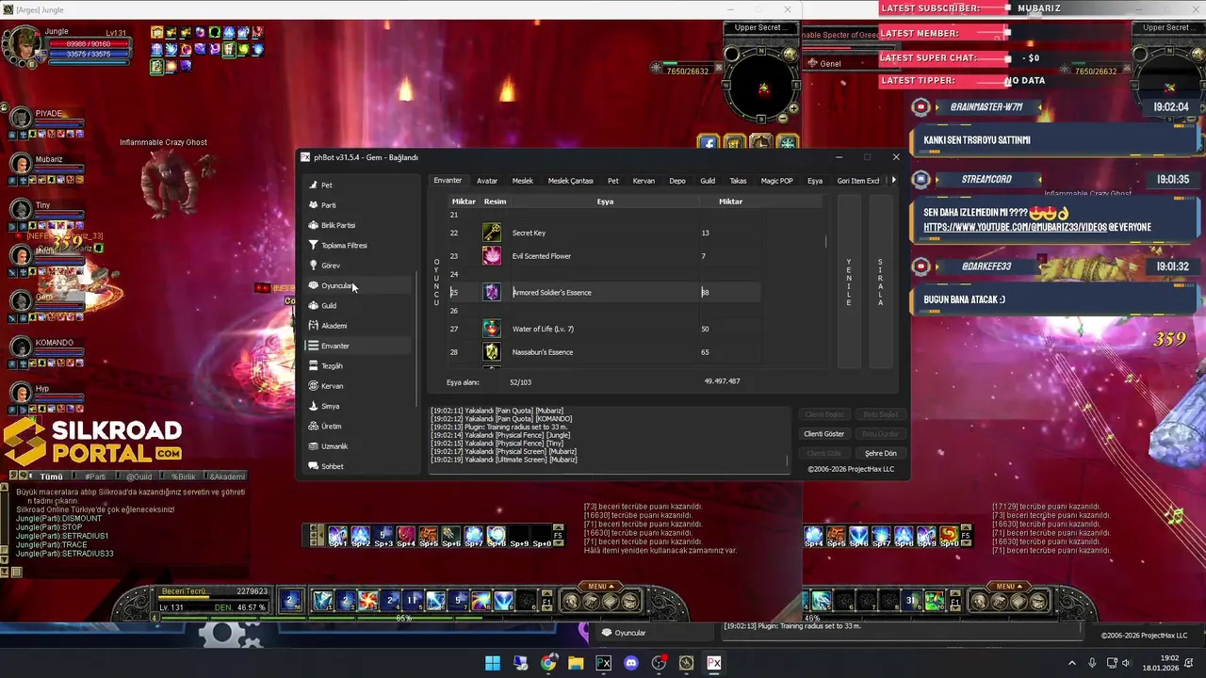Click the gold amount 49.497.487
This screenshot has width=1206, height=678.
pos(722,381)
